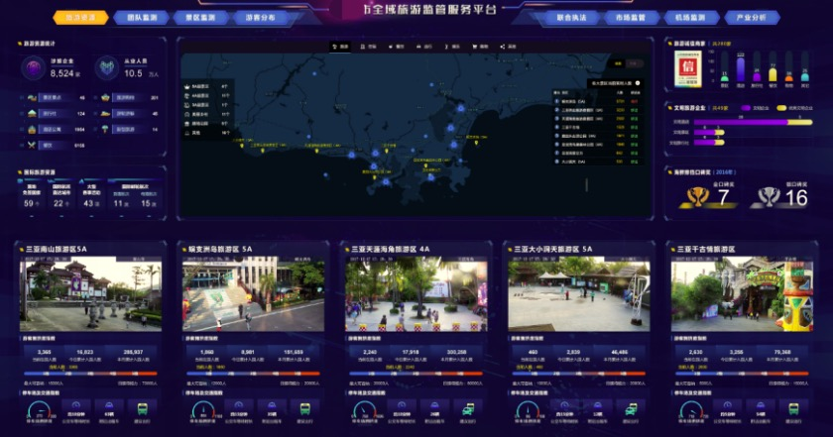Open the red 信 certificate badge
833x437 pixels.
(688, 66)
